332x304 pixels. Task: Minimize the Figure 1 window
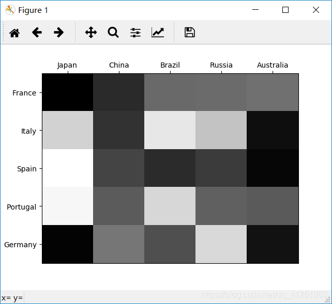[255, 10]
